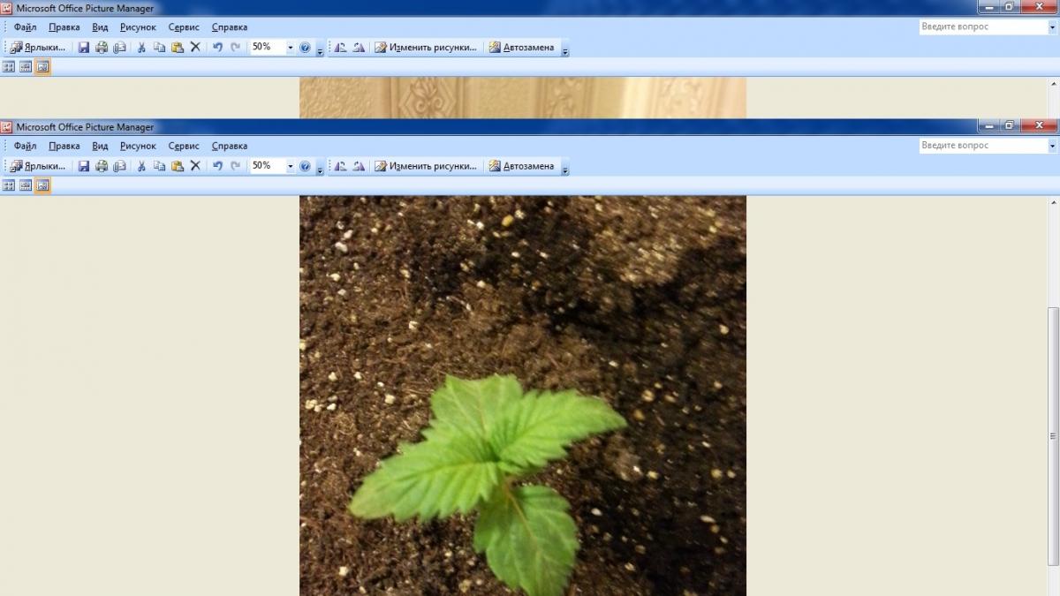1060x596 pixels.
Task: Open Вид menu in upper window
Action: coord(100,27)
